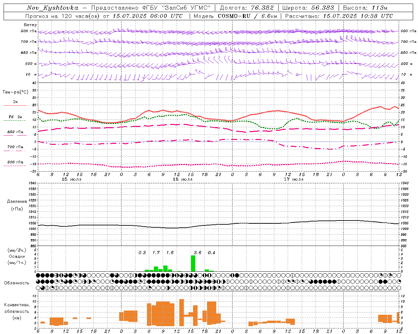Click the Облачность panel label
Image resolution: width=418 pixels, height=334 pixels.
17,283
